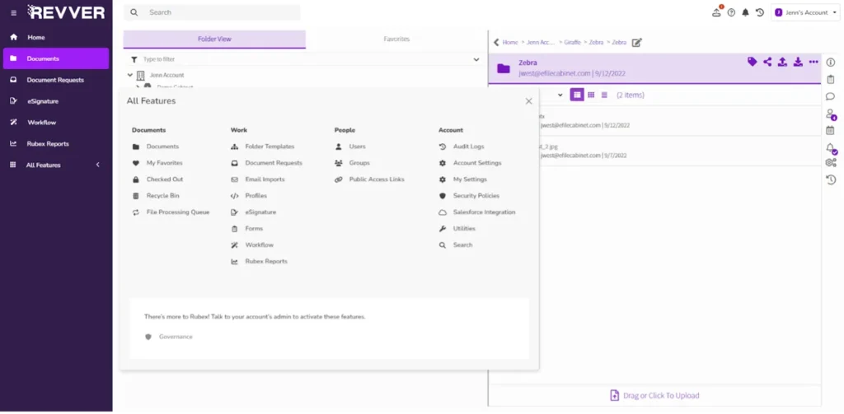Go back using the breadcrumb arrow
Image resolution: width=844 pixels, height=414 pixels.
[x=496, y=42]
